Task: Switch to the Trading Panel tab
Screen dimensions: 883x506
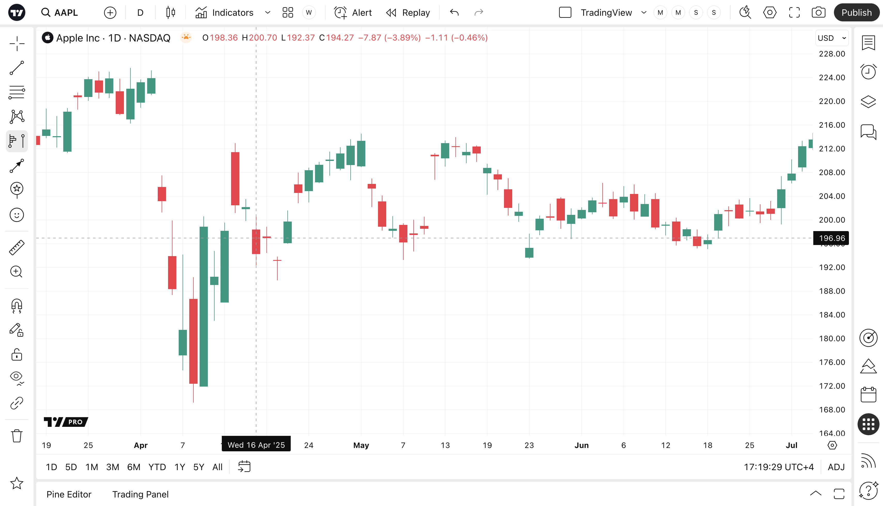Action: 140,494
